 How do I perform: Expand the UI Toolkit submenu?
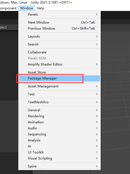click(60, 152)
